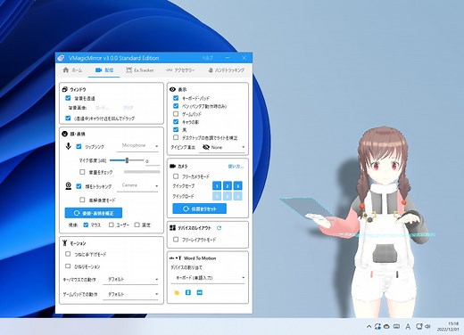Enable 音量をチェック checkbox
This screenshot has width=464, height=335.
82,172
